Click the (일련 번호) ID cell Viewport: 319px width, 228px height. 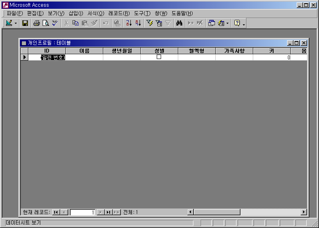pyautogui.click(x=47, y=57)
